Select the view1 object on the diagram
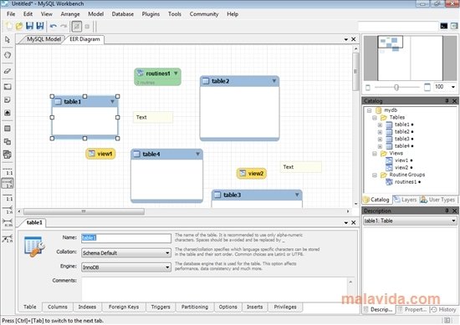 (100, 154)
